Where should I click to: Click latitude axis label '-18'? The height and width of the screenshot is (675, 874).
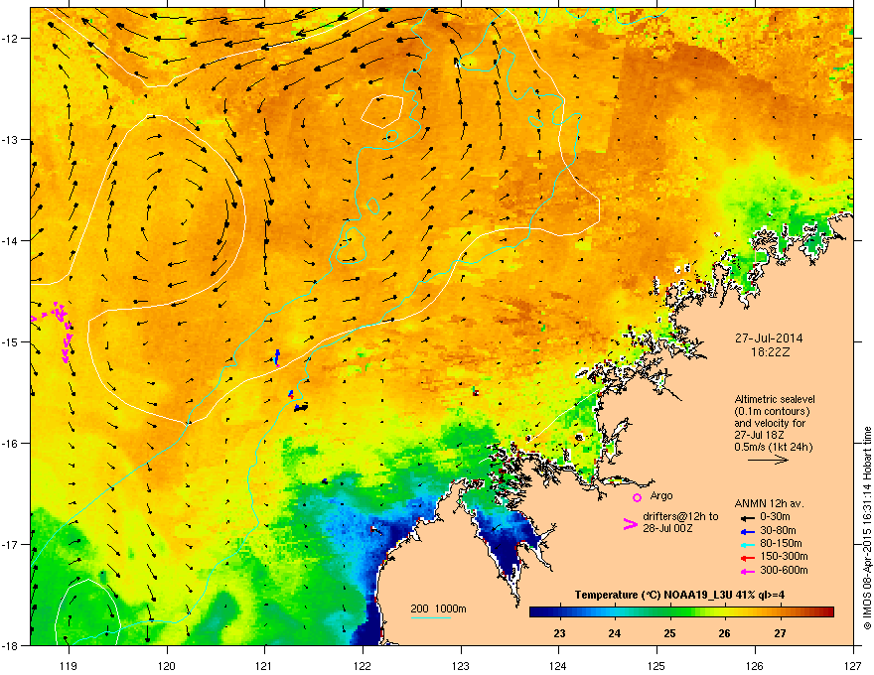tap(11, 645)
